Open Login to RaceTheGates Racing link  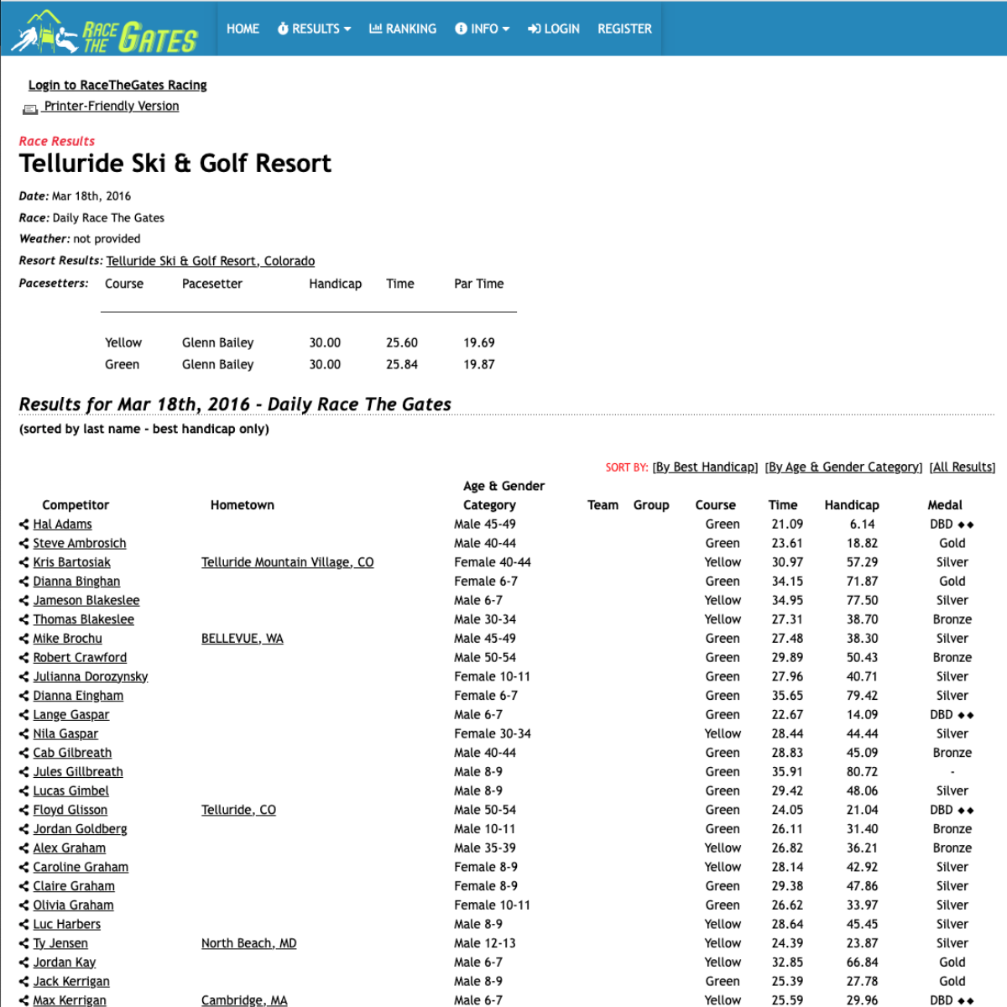(x=117, y=85)
